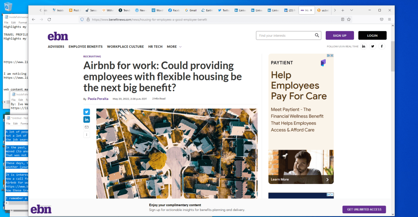
Task: Open EBN's Facebook page from header
Action: [382, 46]
